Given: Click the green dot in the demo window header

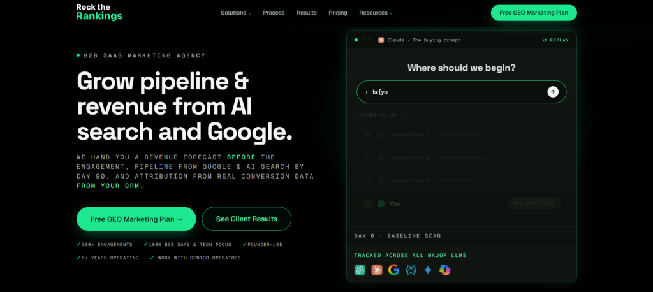Looking at the screenshot, I should coord(356,40).
